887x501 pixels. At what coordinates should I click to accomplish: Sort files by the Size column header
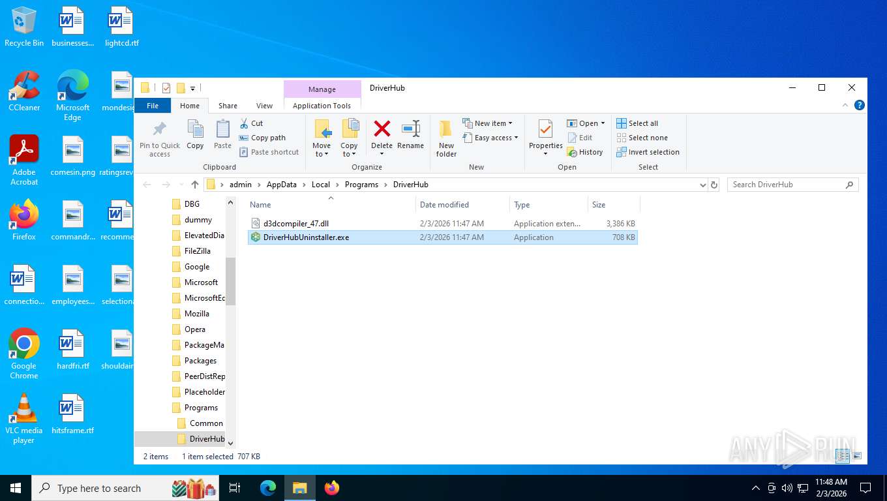coord(614,205)
